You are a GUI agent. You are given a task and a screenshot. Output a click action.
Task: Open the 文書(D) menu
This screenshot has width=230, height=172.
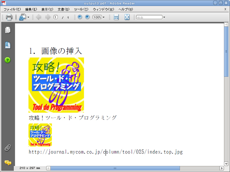pos(64,9)
